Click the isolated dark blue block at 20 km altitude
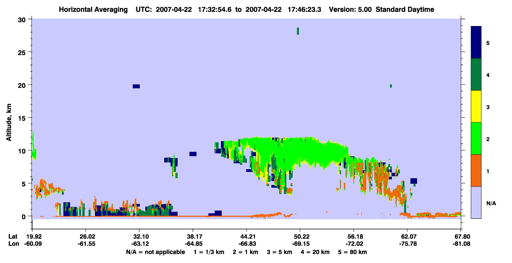 click(136, 86)
